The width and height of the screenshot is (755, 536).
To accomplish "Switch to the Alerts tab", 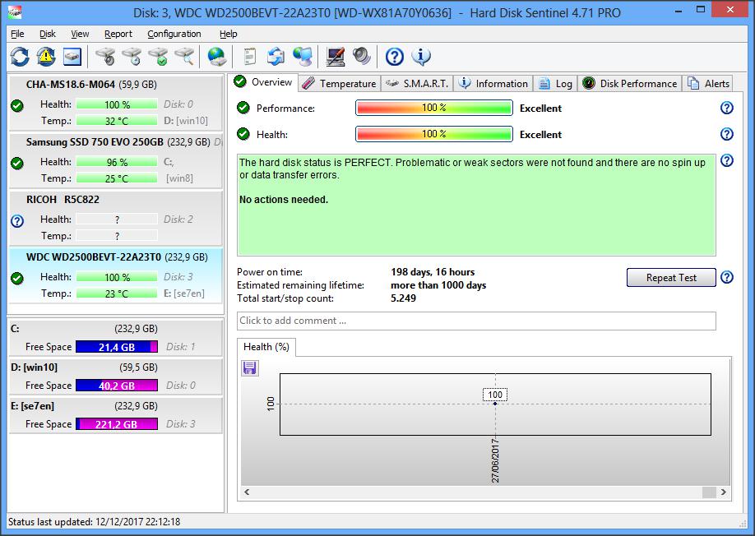I will (708, 83).
